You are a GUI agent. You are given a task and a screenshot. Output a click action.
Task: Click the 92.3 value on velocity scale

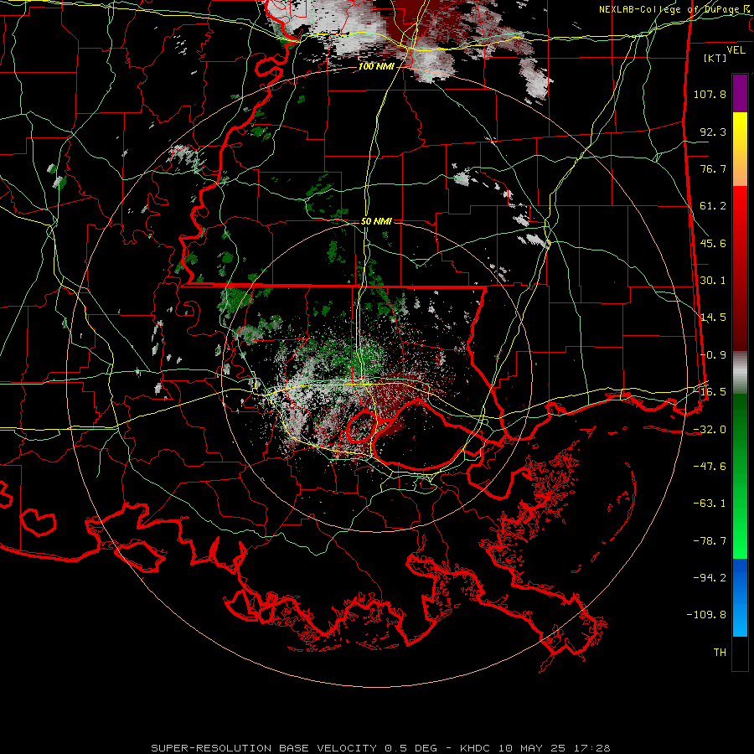(713, 132)
